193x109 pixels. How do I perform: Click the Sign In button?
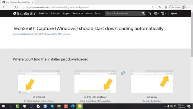tap(174, 13)
